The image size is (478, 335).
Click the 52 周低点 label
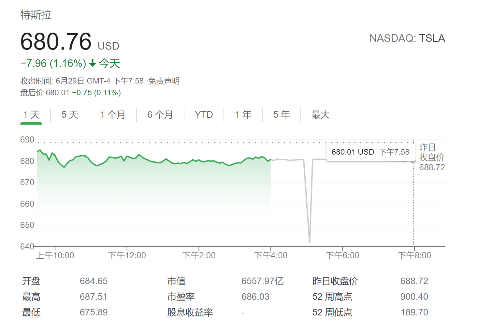(x=332, y=312)
